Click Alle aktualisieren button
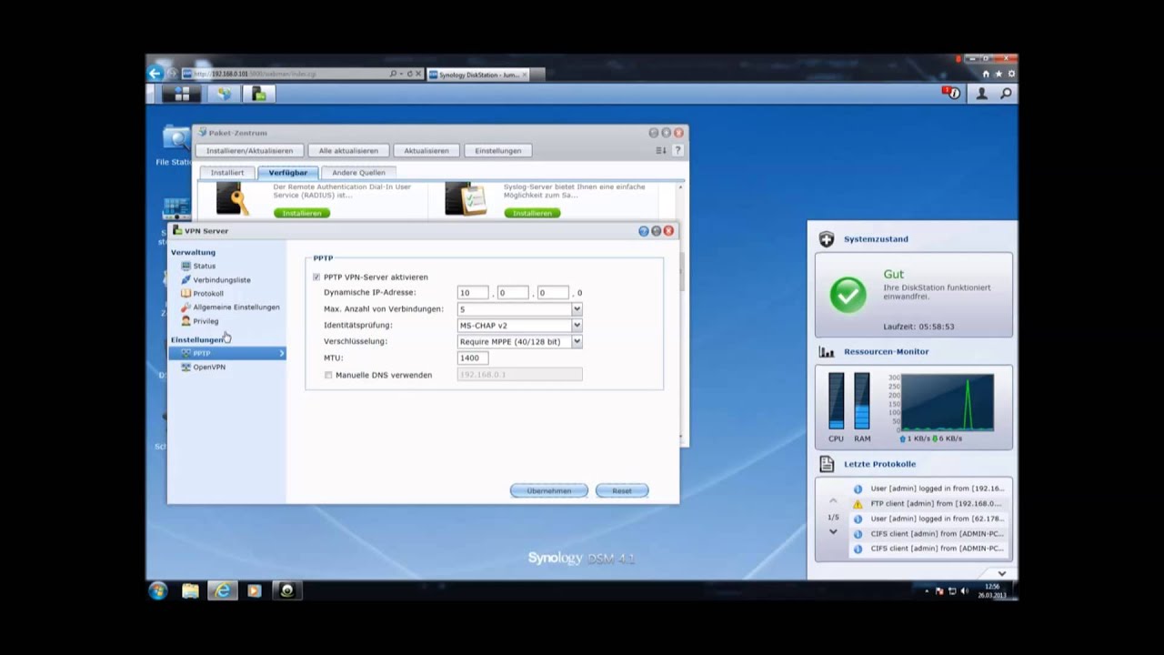Screen dimensions: 1164x655 pyautogui.click(x=348, y=150)
